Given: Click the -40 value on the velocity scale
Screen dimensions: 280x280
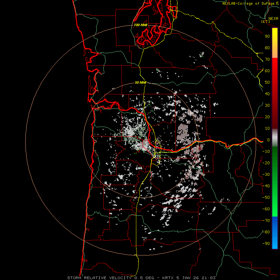Looking at the screenshot, I should (266, 186).
